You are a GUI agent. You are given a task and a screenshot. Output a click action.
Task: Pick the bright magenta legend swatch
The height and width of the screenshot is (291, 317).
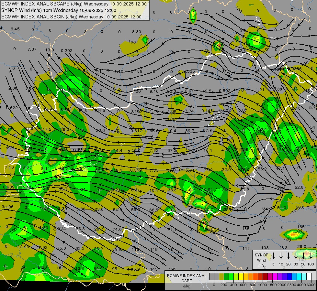(x=275, y=277)
